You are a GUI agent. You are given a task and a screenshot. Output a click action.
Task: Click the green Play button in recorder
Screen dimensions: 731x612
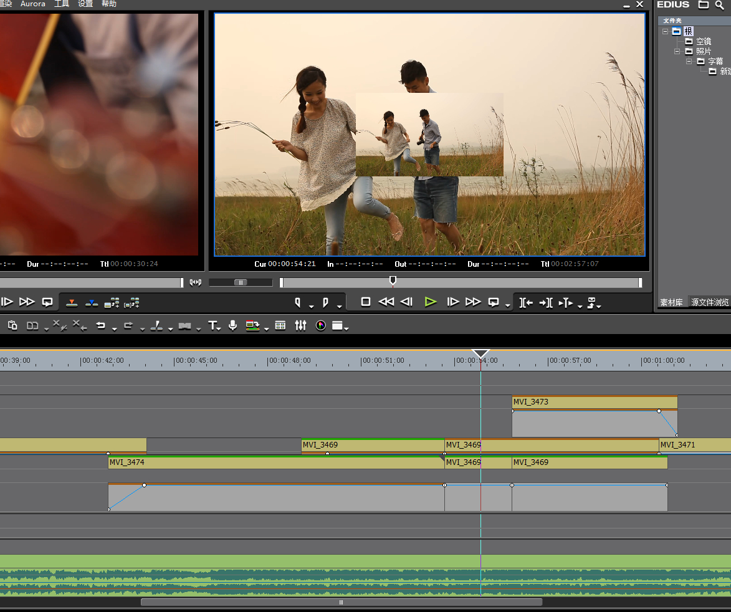[x=430, y=302]
